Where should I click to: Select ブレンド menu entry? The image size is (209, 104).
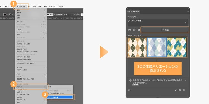(x=31, y=97)
